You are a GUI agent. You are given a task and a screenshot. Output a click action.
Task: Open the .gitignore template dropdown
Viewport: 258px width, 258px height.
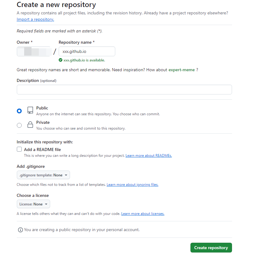click(x=43, y=175)
